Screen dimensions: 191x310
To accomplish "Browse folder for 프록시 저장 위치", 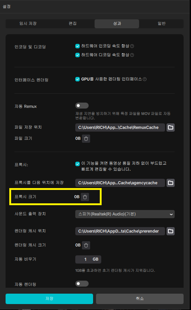I will tap(171, 183).
